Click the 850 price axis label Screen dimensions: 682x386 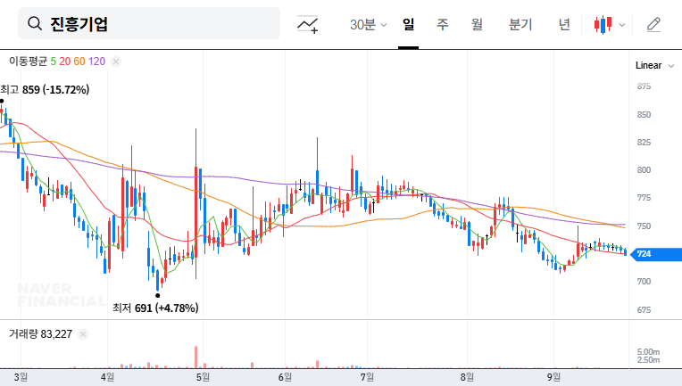click(644, 115)
